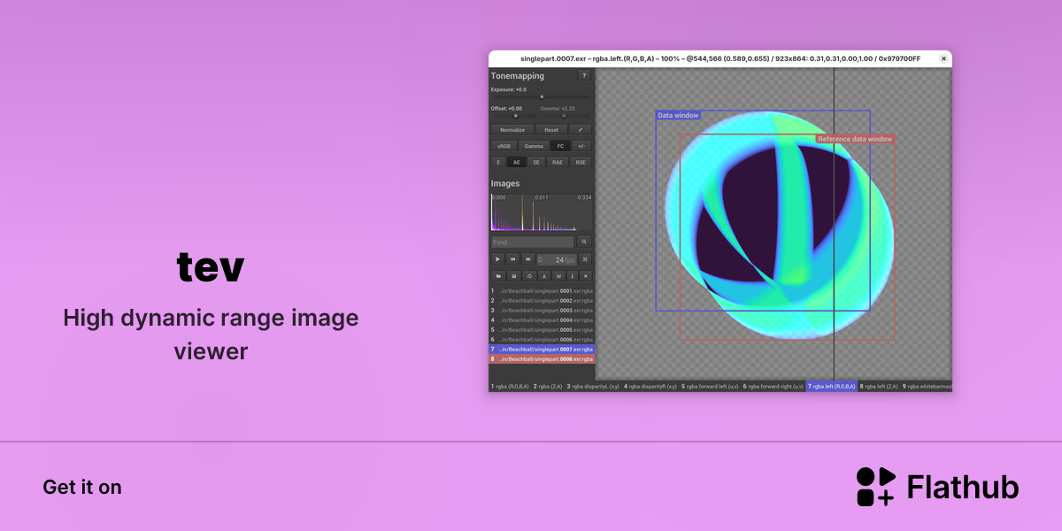1062x531 pixels.
Task: Switch to channel tab 8 rgba.left.(Z,A)
Action: coord(879,387)
